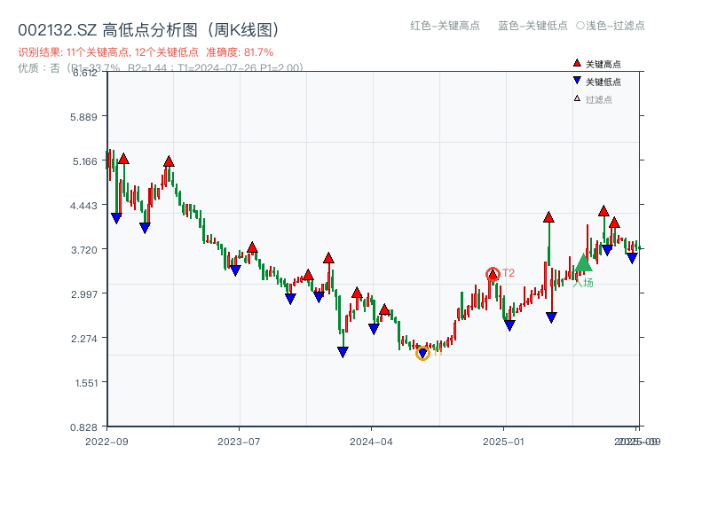The width and height of the screenshot is (710, 532).
Task: Click the red T2 circled marker on the chart
Action: (493, 273)
